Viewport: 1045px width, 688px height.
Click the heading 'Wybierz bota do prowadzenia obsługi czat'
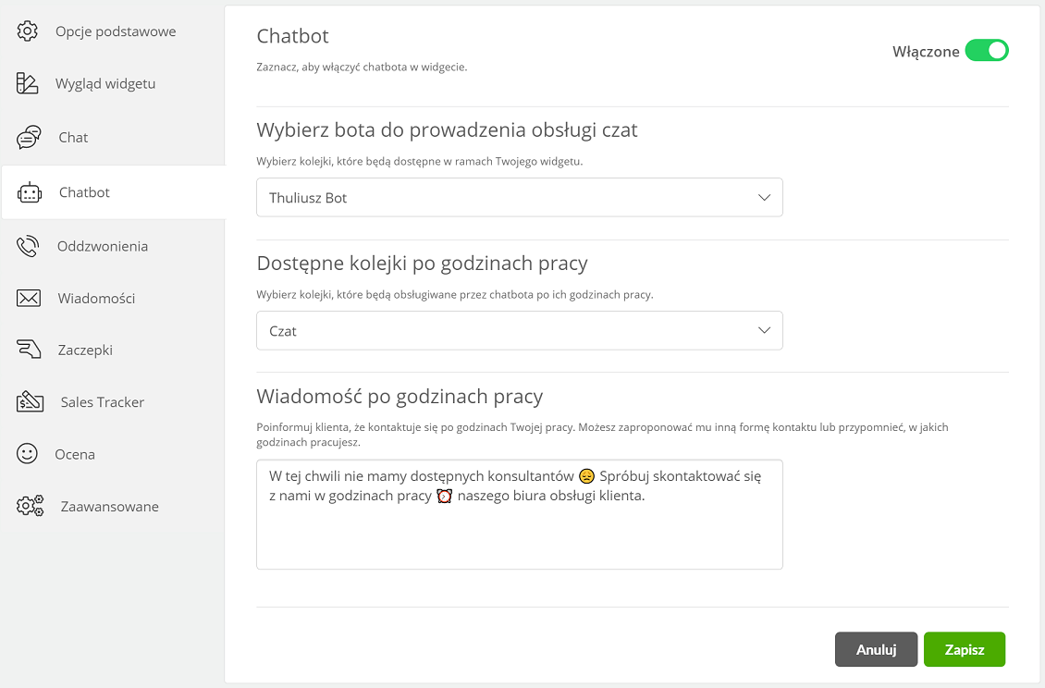pos(448,129)
